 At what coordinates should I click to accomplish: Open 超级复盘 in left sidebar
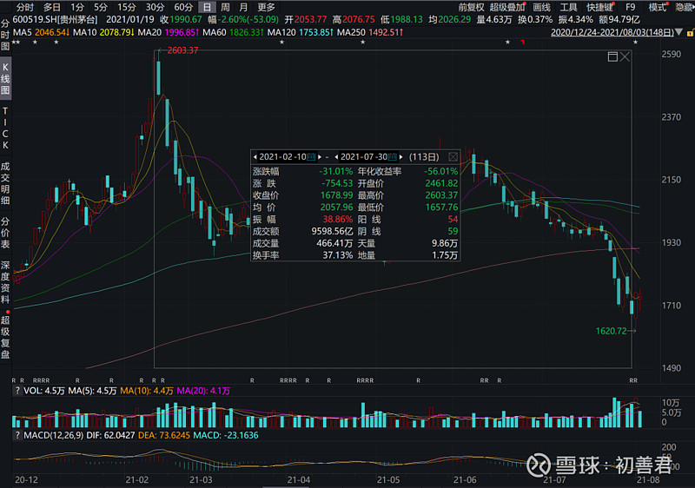pyautogui.click(x=5, y=337)
